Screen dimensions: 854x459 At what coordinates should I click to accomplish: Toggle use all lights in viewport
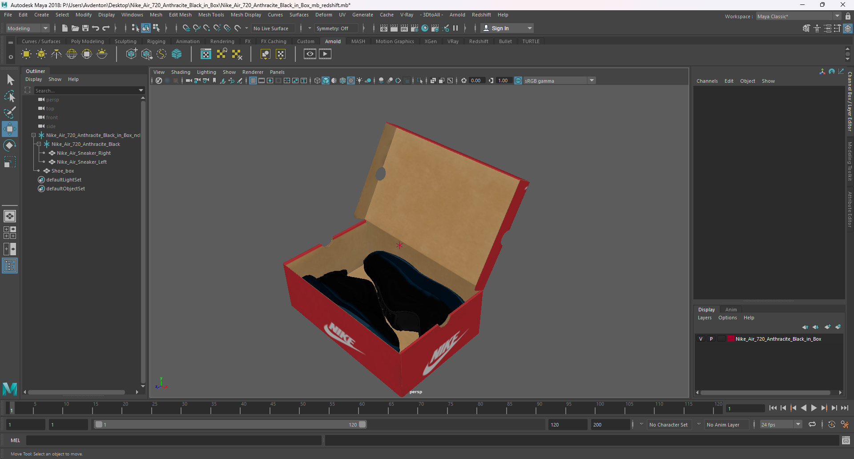coord(359,81)
